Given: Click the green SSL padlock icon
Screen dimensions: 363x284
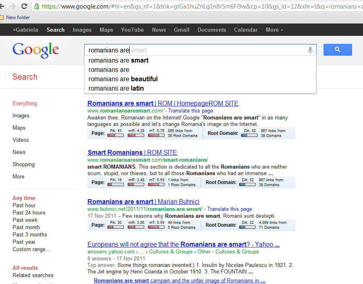Looking at the screenshot, I should click(37, 7).
